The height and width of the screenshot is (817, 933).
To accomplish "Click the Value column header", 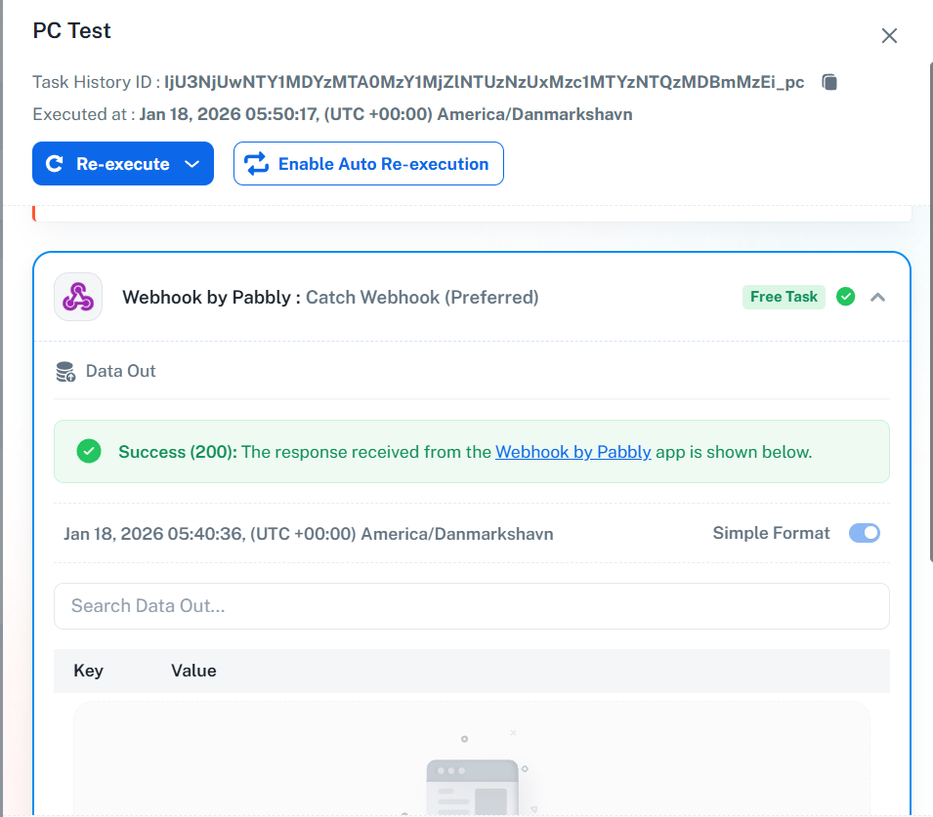I will click(193, 671).
